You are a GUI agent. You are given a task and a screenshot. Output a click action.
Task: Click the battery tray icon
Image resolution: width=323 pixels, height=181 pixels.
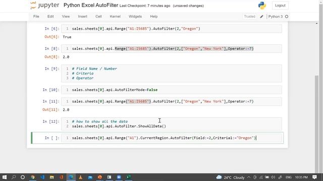click(x=267, y=177)
